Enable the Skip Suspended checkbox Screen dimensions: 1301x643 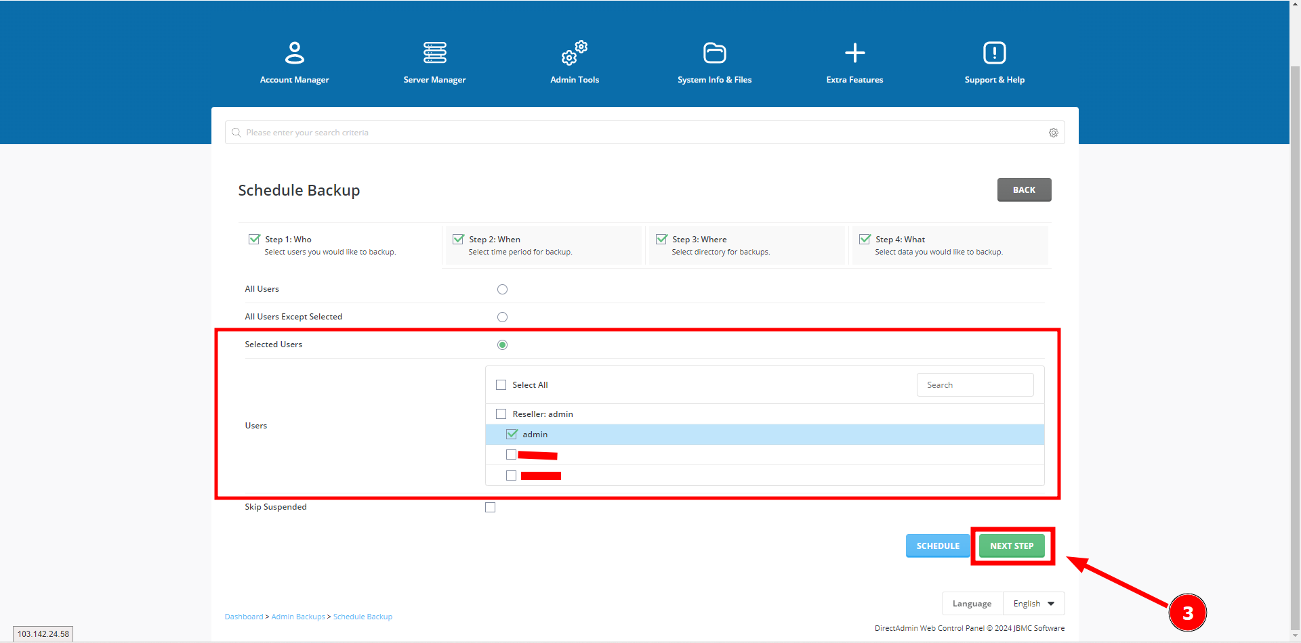point(490,508)
